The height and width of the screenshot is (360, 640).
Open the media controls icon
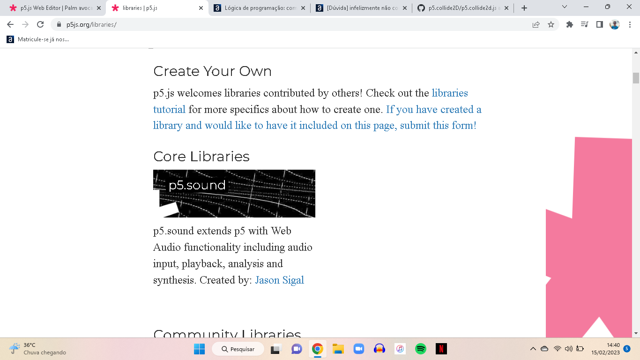tap(584, 24)
